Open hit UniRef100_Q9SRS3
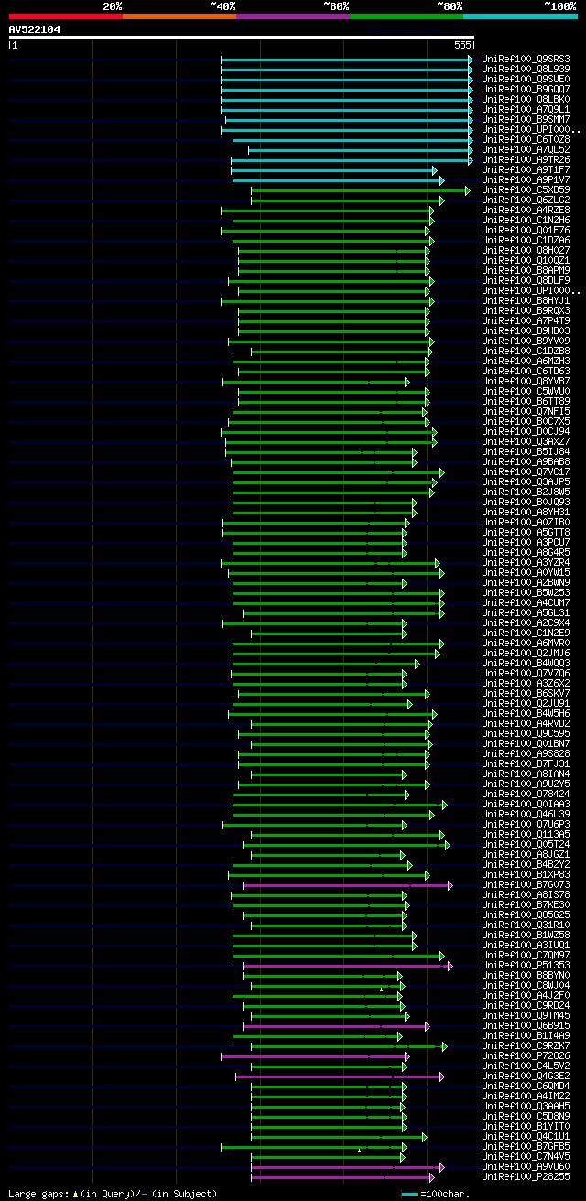 pos(526,60)
